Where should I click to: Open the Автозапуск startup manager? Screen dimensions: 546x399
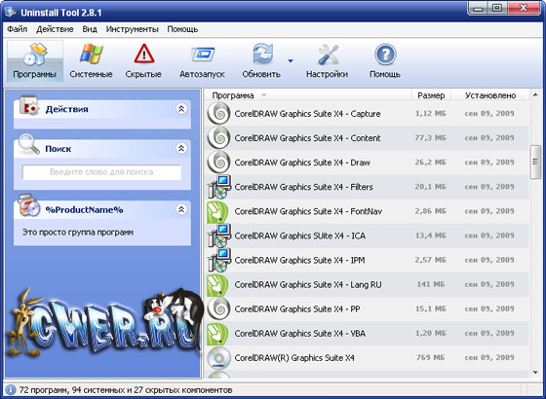pyautogui.click(x=202, y=61)
